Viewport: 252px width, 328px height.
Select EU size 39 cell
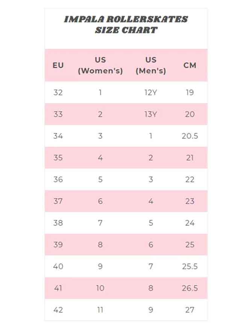tap(58, 245)
